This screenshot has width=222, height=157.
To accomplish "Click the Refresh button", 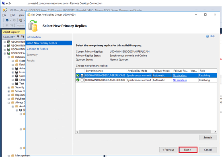I will (x=208, y=137).
